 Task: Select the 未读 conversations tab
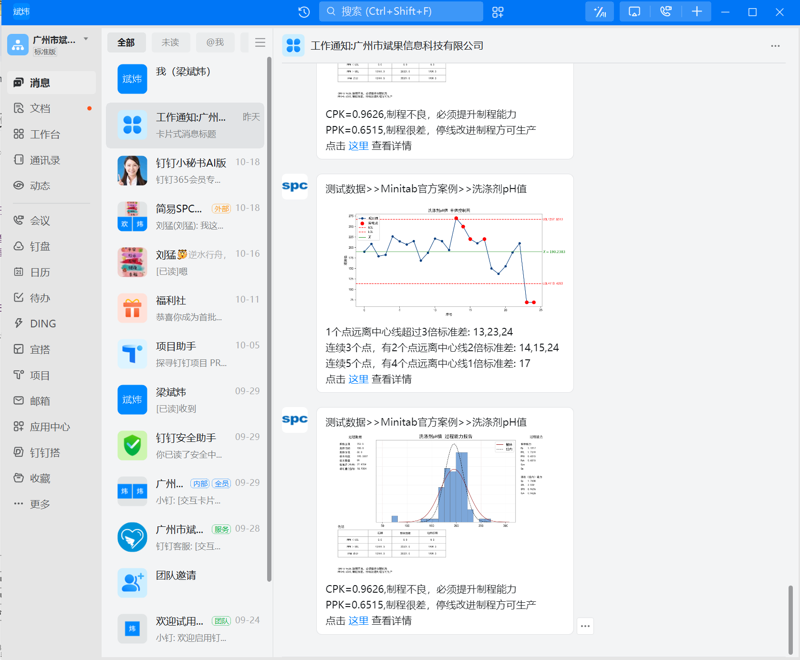coord(170,42)
